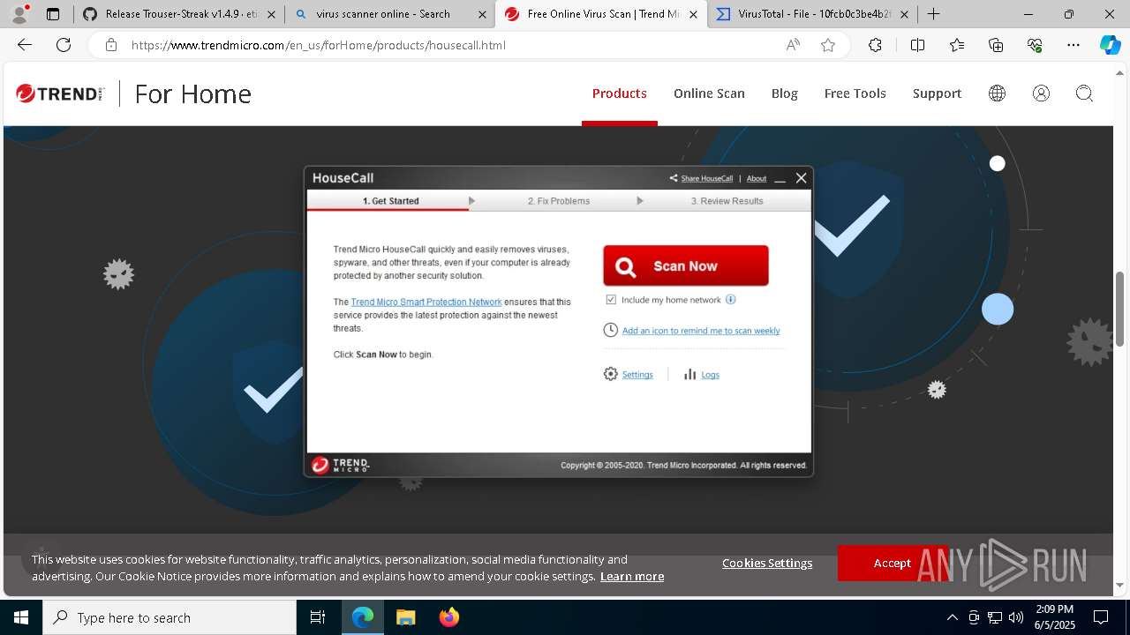Click the page vertical scrollbar thumb

click(x=1120, y=309)
